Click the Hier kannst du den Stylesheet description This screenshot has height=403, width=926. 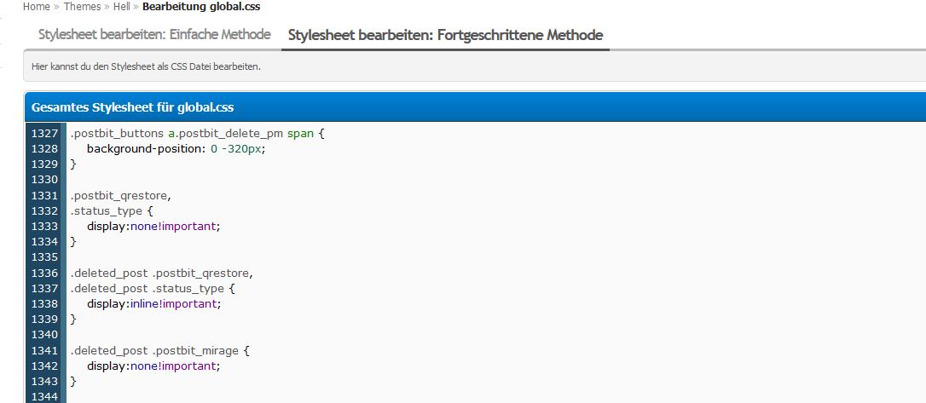tap(146, 66)
